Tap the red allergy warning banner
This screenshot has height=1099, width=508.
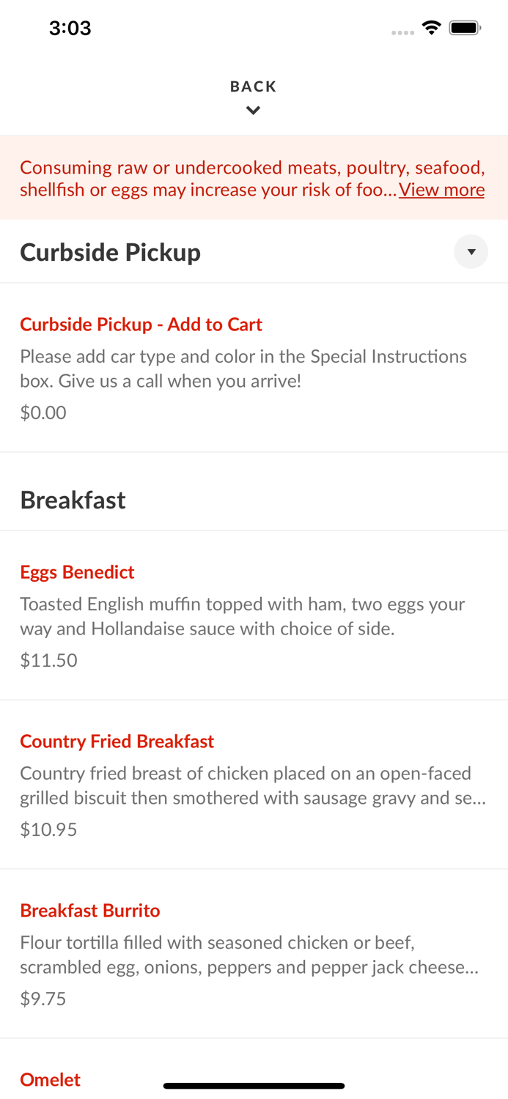coord(254,177)
